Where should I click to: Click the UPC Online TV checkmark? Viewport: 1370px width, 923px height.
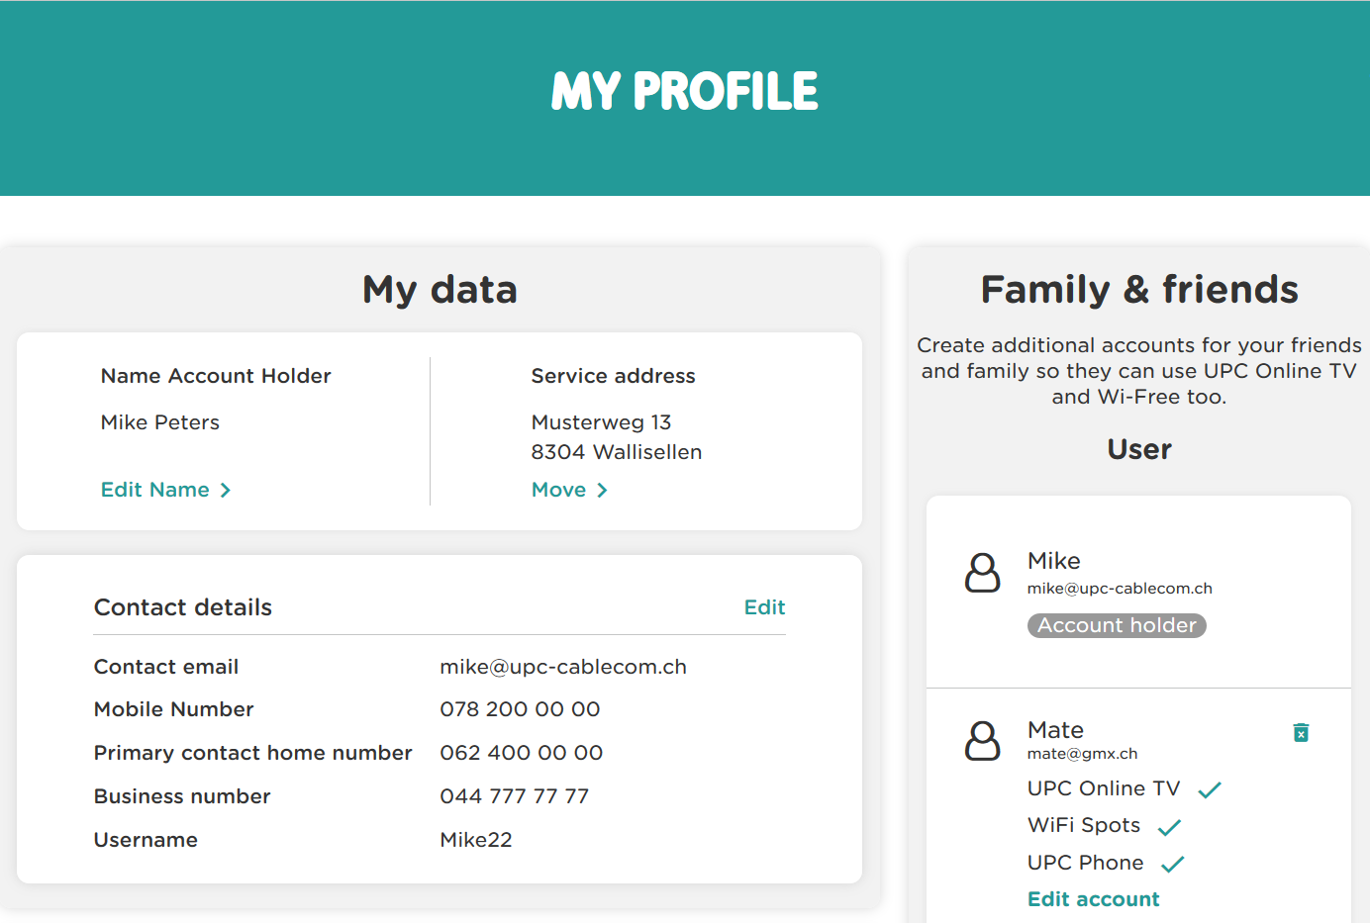1210,789
